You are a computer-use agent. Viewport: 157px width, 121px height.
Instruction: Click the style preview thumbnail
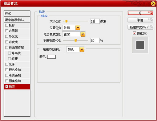(140, 45)
